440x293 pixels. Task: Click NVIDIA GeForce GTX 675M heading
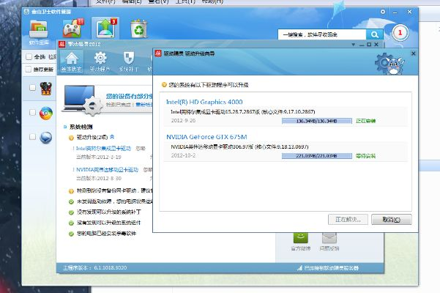click(x=206, y=137)
